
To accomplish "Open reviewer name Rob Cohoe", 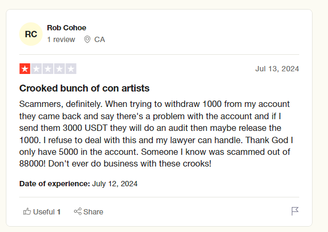I will tap(67, 28).
